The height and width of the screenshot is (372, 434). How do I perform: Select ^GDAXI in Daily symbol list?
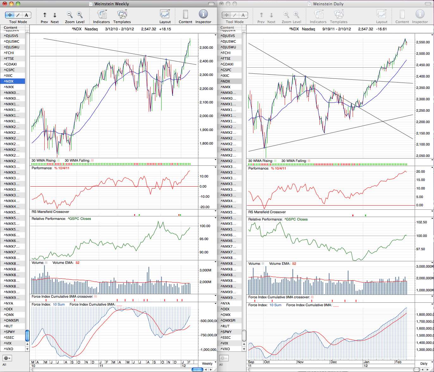point(229,64)
